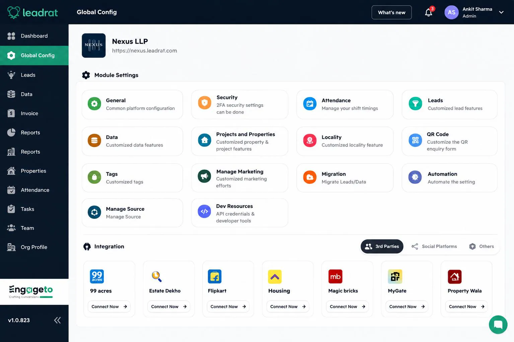
Task: Click the Reports building icon in sidebar
Action: [11, 152]
